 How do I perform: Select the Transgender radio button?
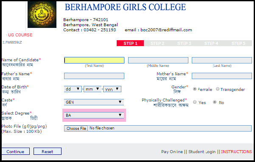(x=218, y=89)
